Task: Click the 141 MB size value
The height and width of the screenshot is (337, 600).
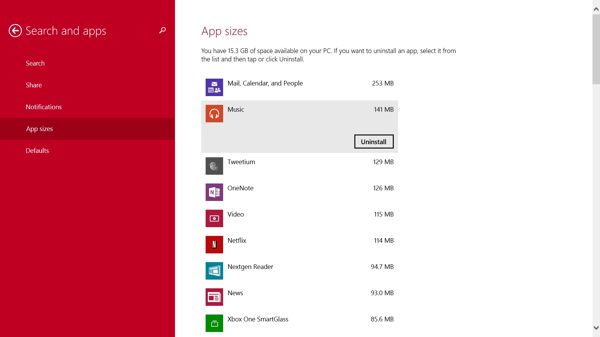Action: click(384, 110)
